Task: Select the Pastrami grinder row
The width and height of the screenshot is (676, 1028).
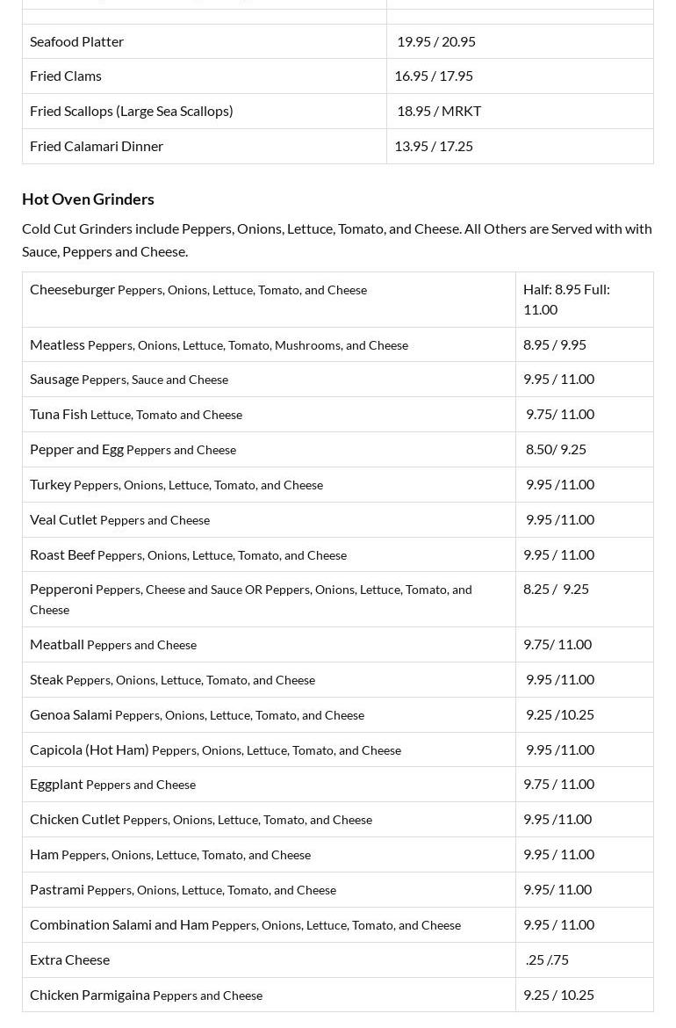Action: [x=57, y=889]
